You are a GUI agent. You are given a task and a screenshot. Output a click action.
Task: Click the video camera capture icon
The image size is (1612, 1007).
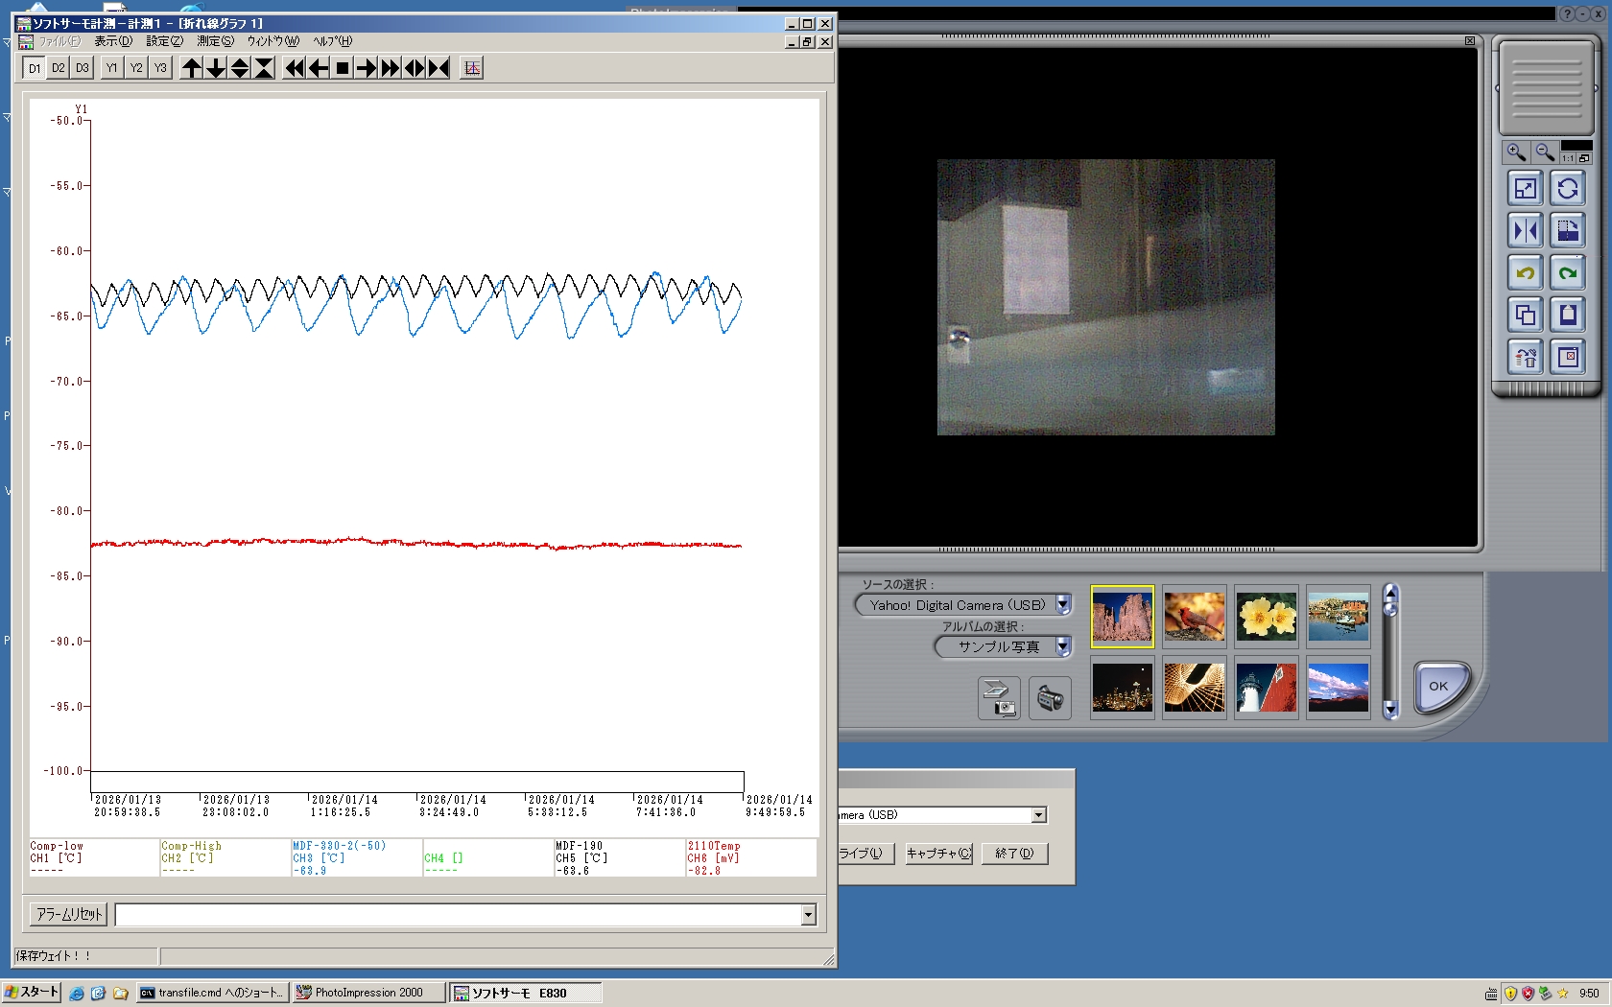point(1050,698)
